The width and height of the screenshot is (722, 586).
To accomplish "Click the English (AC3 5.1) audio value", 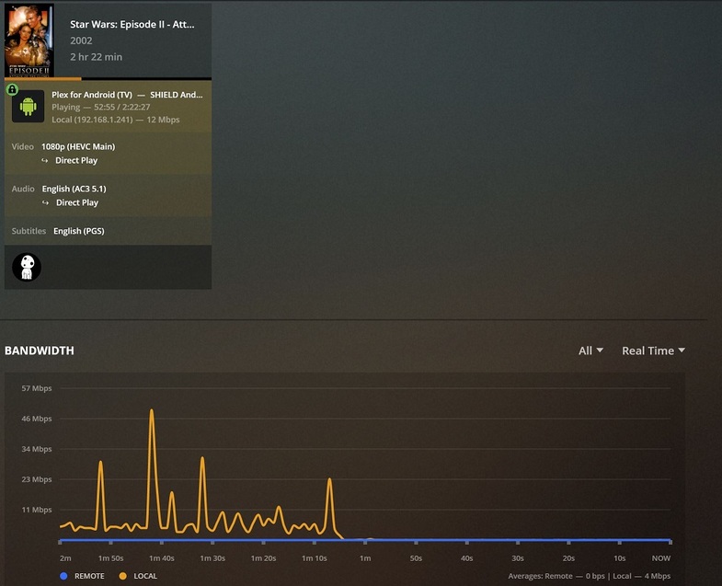I will [74, 189].
